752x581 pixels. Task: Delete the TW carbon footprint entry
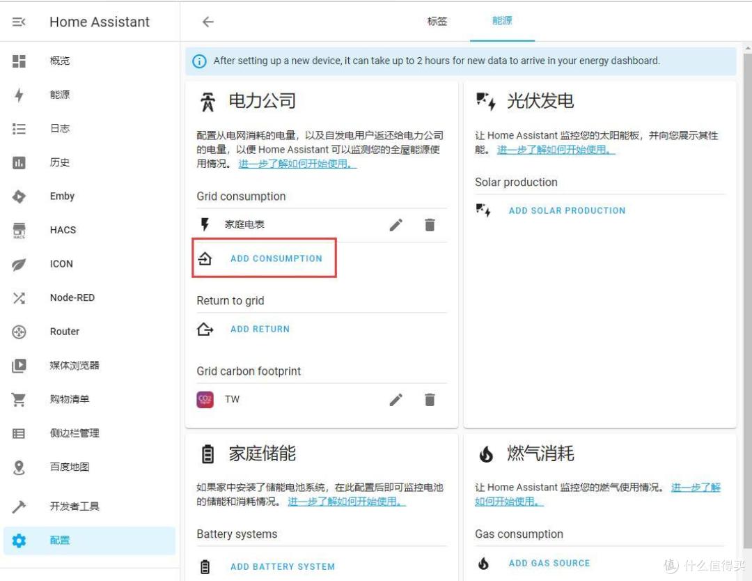point(430,400)
